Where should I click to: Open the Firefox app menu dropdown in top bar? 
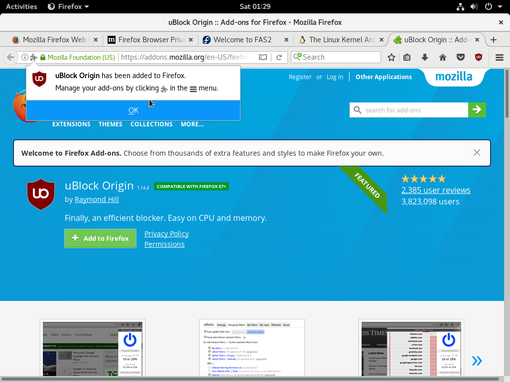68,6
